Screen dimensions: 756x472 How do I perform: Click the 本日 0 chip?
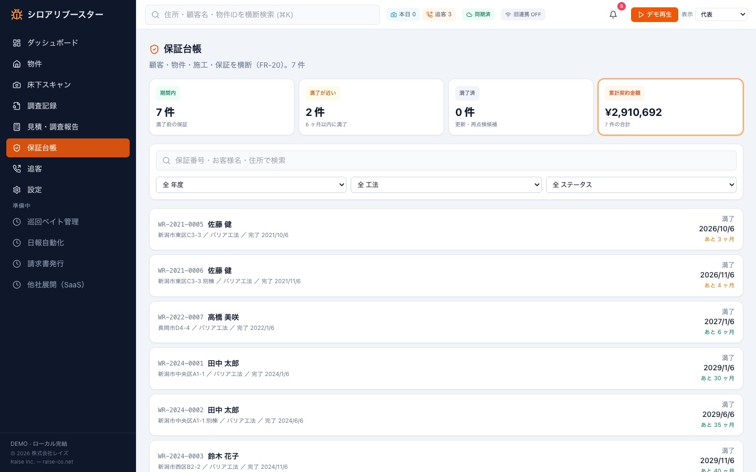pos(403,15)
